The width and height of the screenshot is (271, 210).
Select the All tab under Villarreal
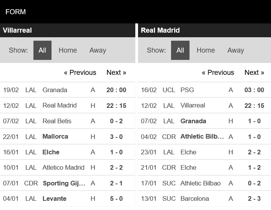(x=42, y=50)
